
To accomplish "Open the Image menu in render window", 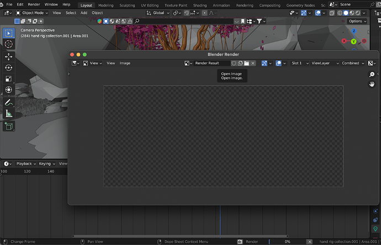I will pos(125,63).
